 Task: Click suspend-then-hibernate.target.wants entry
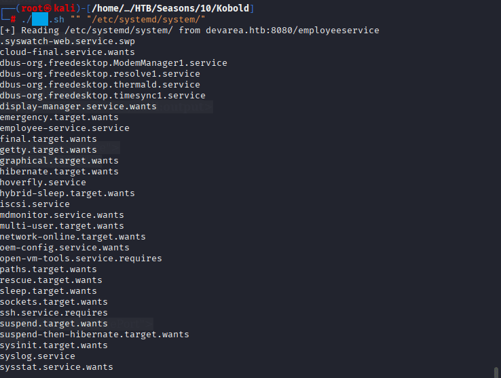(94, 334)
